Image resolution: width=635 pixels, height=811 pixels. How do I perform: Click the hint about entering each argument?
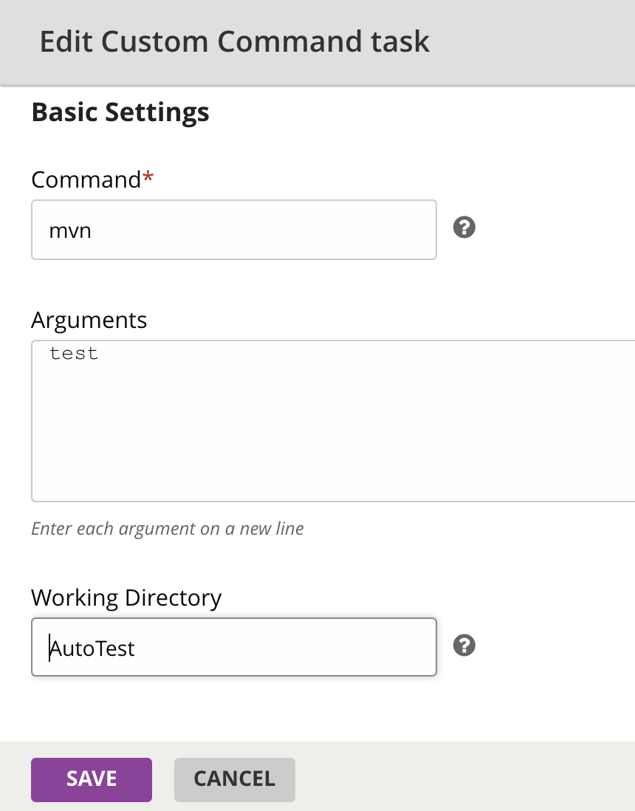[x=167, y=529]
